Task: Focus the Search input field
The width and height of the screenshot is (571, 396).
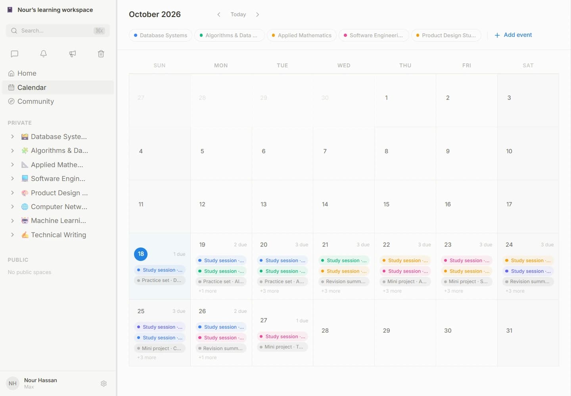Action: point(58,30)
